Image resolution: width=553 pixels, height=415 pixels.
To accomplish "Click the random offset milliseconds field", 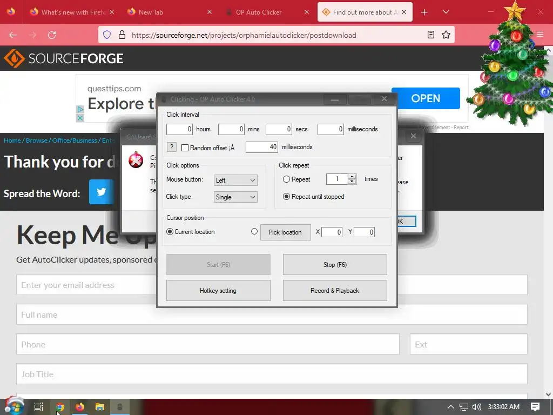I will pos(262,147).
